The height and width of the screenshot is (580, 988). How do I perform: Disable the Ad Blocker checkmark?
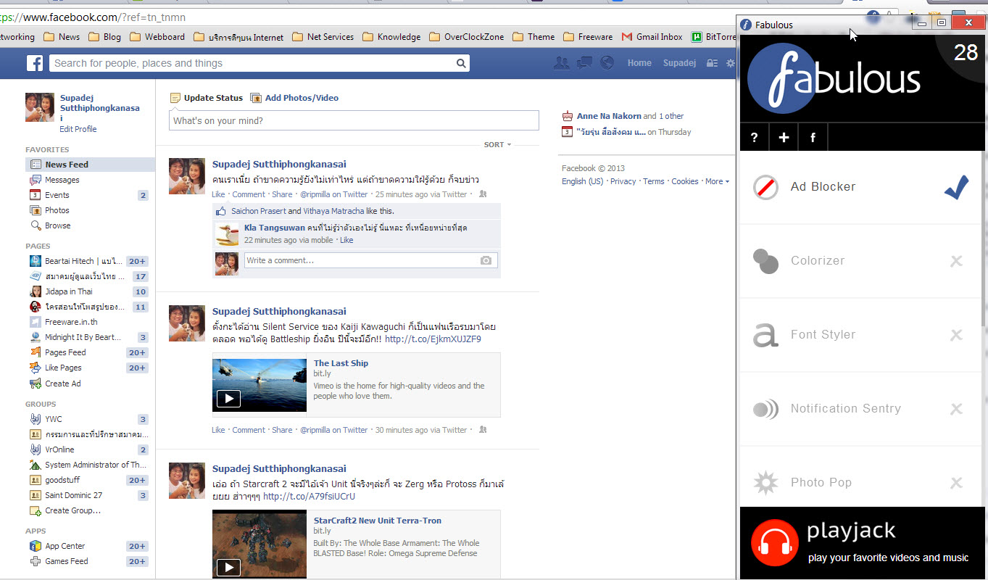point(956,187)
